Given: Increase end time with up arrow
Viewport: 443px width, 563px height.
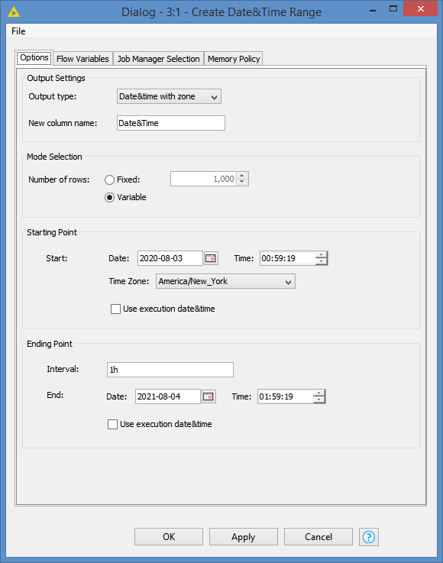Looking at the screenshot, I should pyautogui.click(x=319, y=393).
